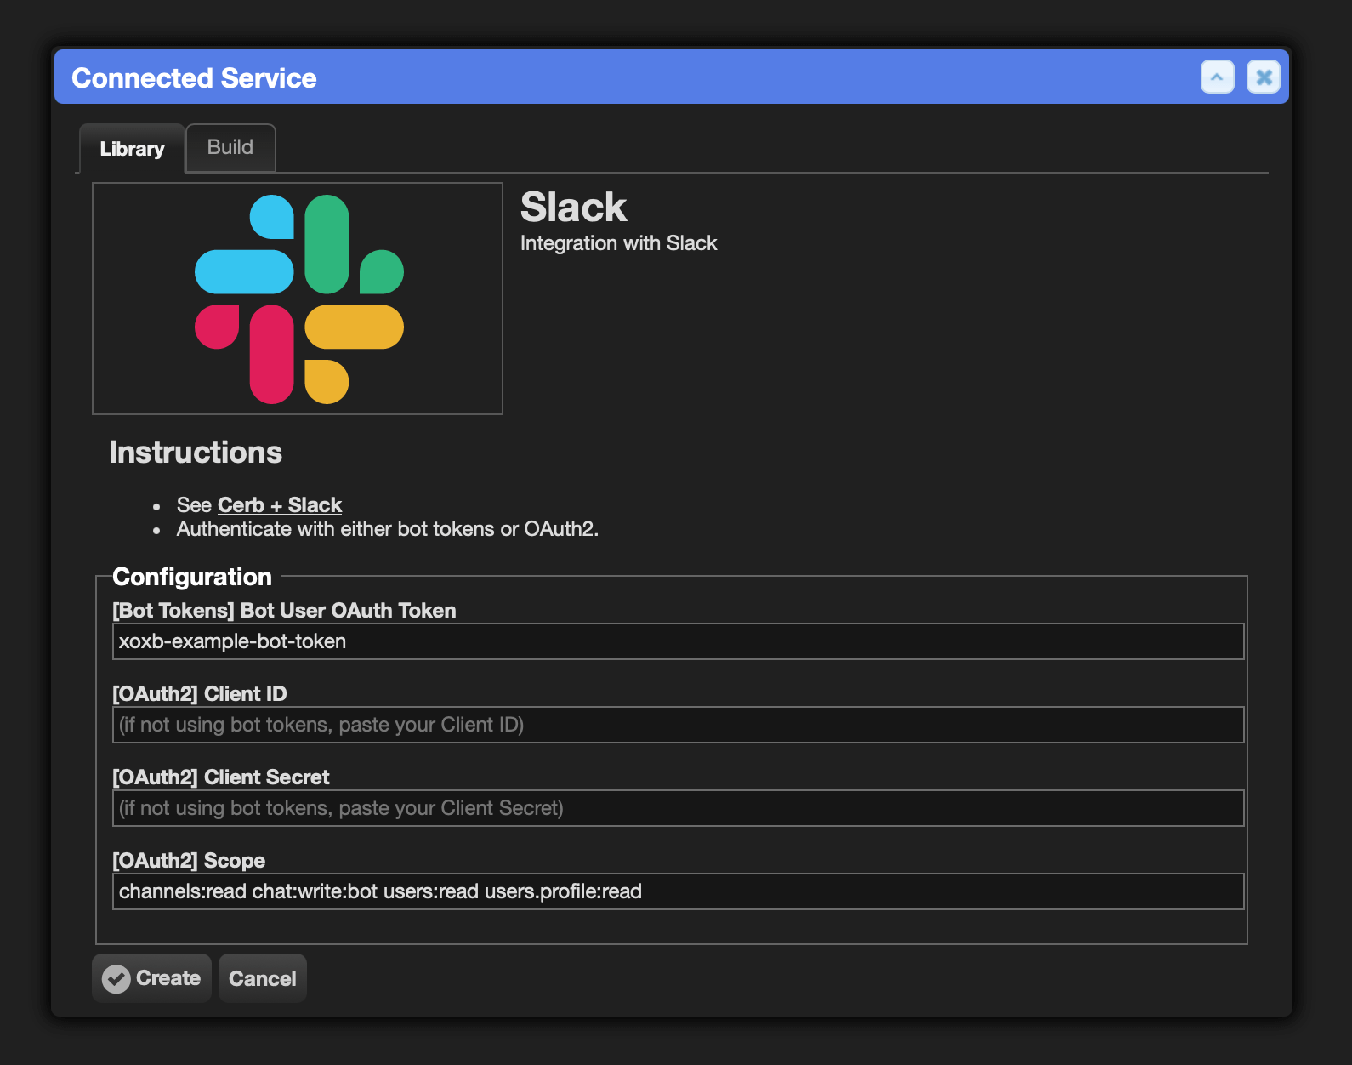1352x1065 pixels.
Task: Click the Create button
Action: click(x=151, y=978)
